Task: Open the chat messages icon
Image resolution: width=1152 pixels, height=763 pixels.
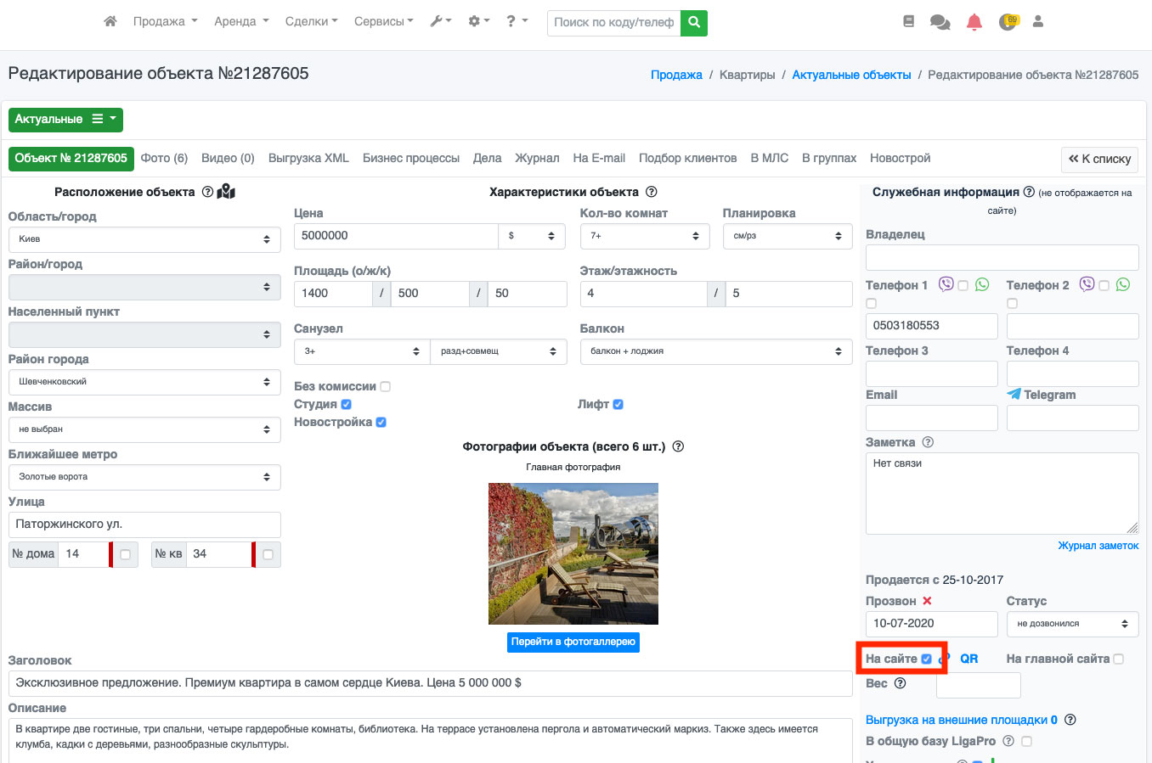Action: click(940, 22)
